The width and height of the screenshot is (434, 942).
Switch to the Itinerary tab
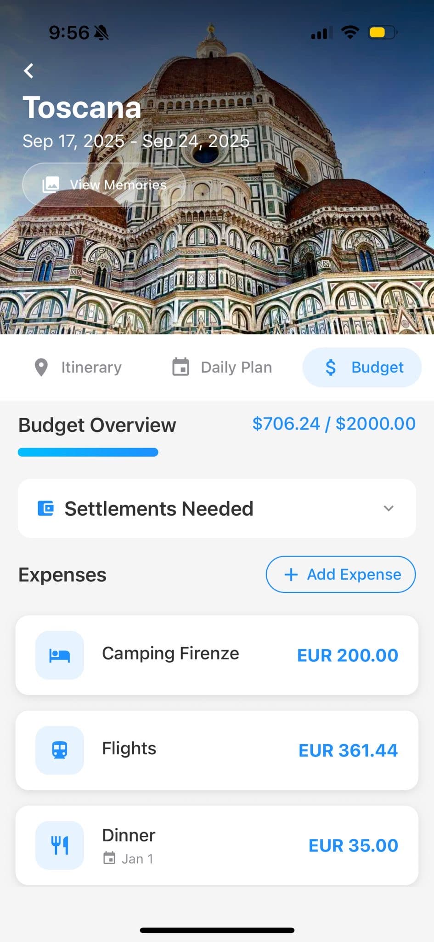pyautogui.click(x=91, y=368)
